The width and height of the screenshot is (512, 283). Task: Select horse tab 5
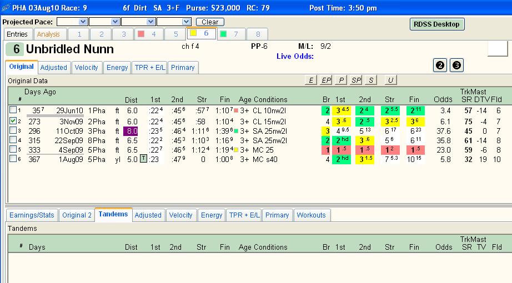175,34
